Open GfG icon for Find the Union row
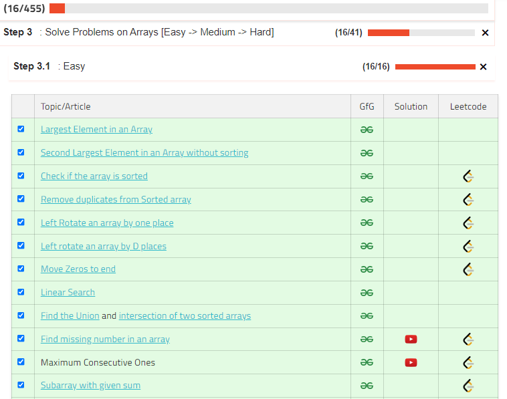The height and width of the screenshot is (399, 507). (367, 315)
